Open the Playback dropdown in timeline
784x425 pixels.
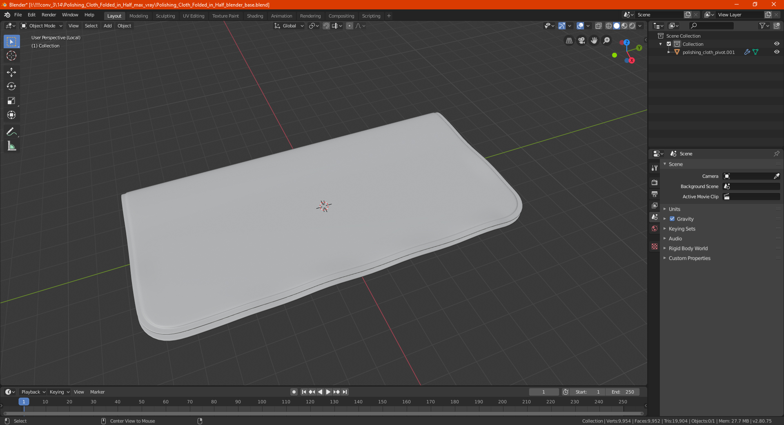tap(33, 392)
